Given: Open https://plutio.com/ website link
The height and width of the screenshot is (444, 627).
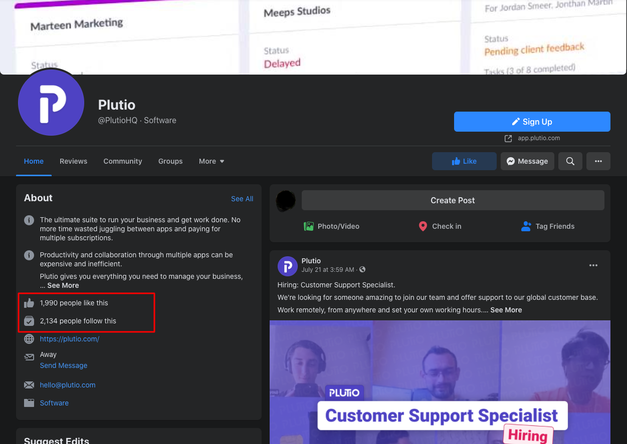Looking at the screenshot, I should pos(70,339).
